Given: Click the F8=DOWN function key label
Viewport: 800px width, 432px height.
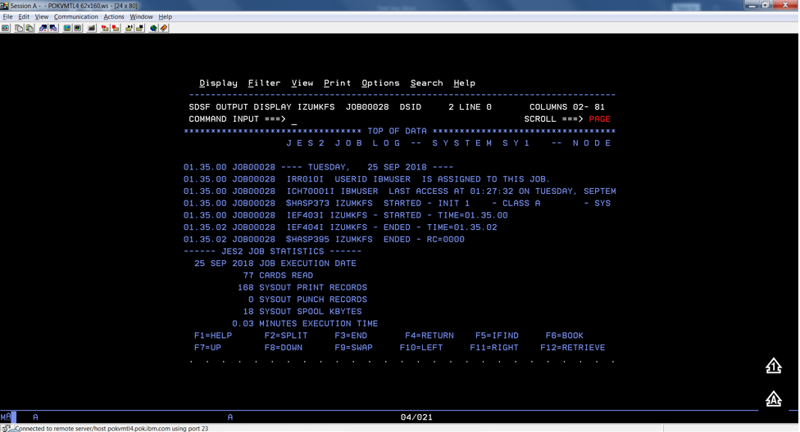Looking at the screenshot, I should point(283,348).
